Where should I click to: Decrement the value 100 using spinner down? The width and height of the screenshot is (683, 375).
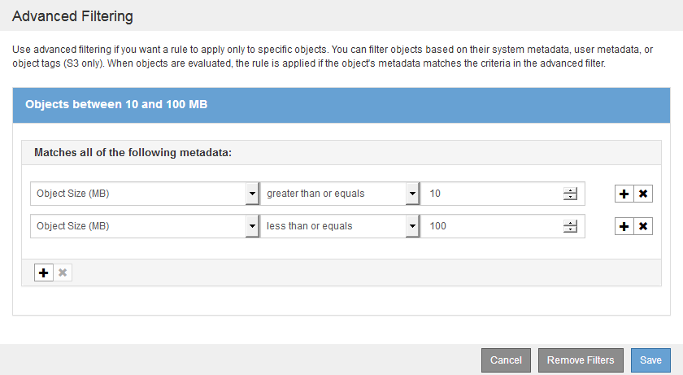point(570,229)
